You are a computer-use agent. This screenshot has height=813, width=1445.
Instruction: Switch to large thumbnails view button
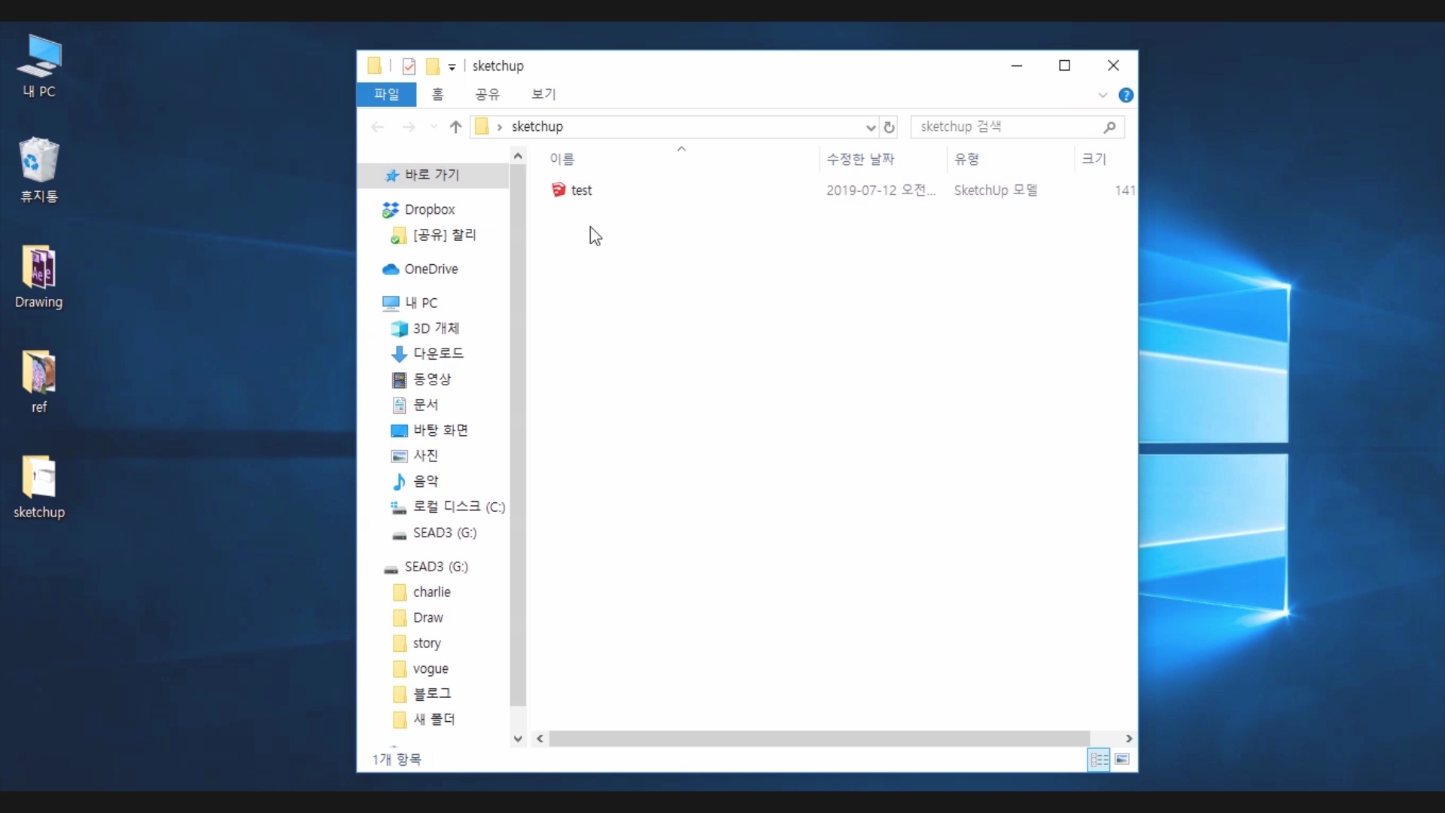pyautogui.click(x=1122, y=760)
